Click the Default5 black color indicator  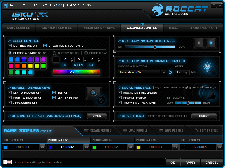pyautogui.click(x=183, y=147)
